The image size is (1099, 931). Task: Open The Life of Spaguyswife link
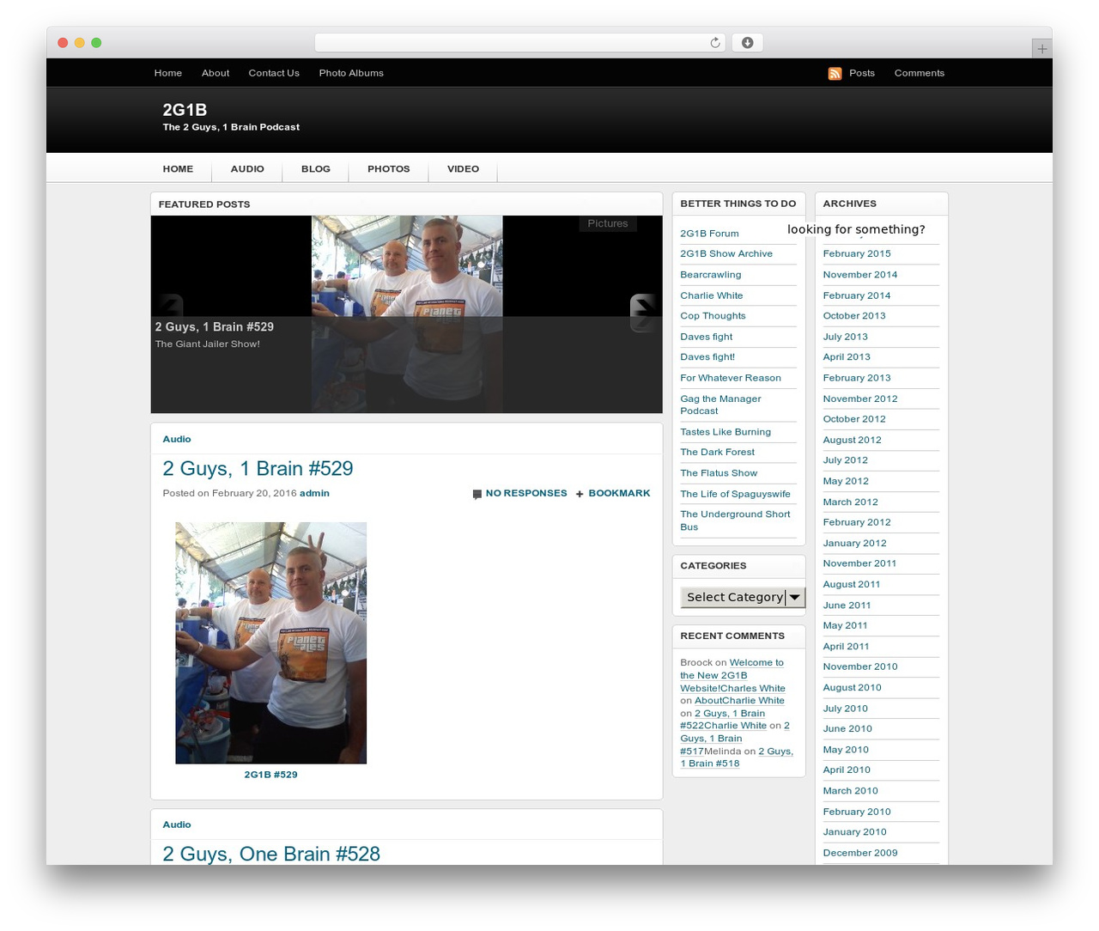coord(735,494)
